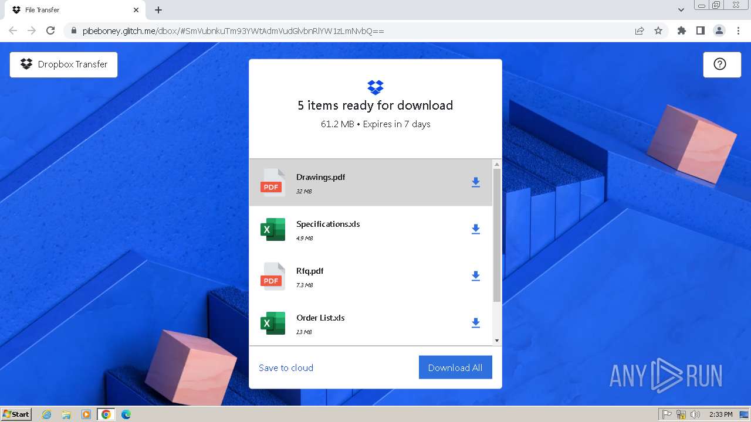The width and height of the screenshot is (751, 422).
Task: Toggle the Chrome side panel
Action: [701, 30]
